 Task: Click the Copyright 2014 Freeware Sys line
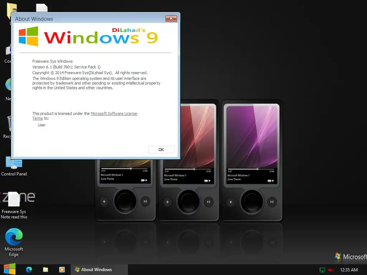[x=90, y=73]
